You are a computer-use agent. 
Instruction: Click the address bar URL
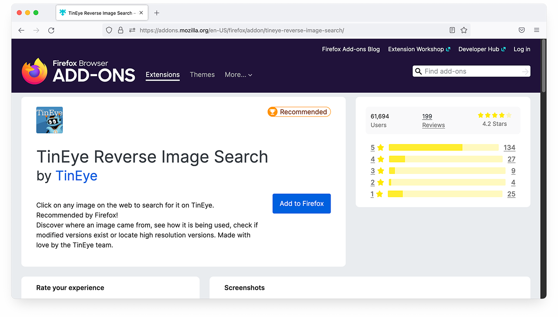pyautogui.click(x=242, y=30)
